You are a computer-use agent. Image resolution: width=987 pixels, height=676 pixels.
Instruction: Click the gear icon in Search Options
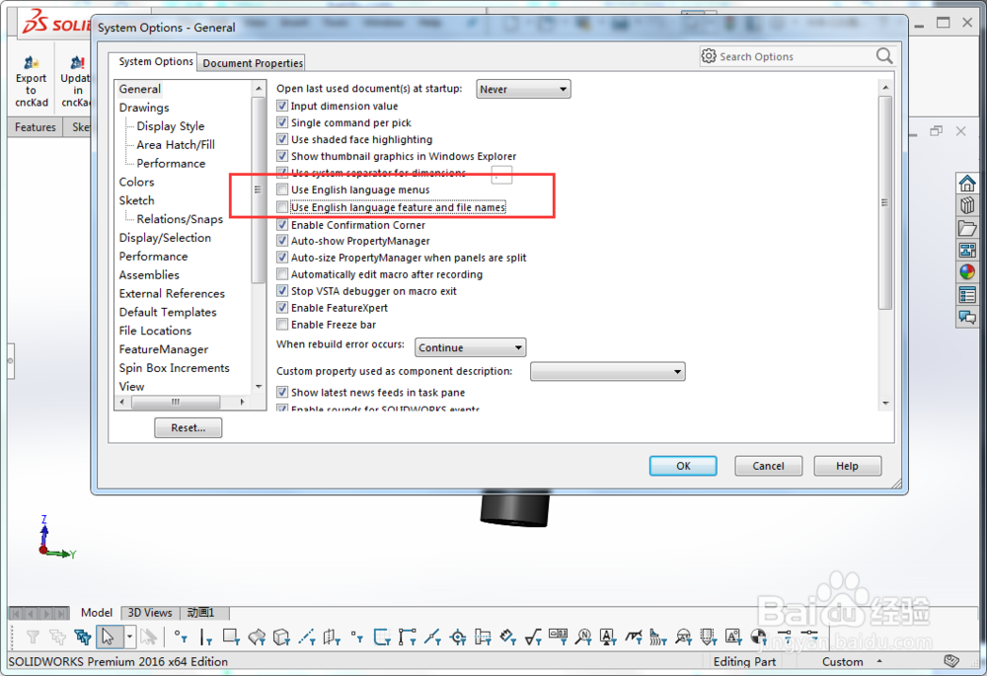709,56
